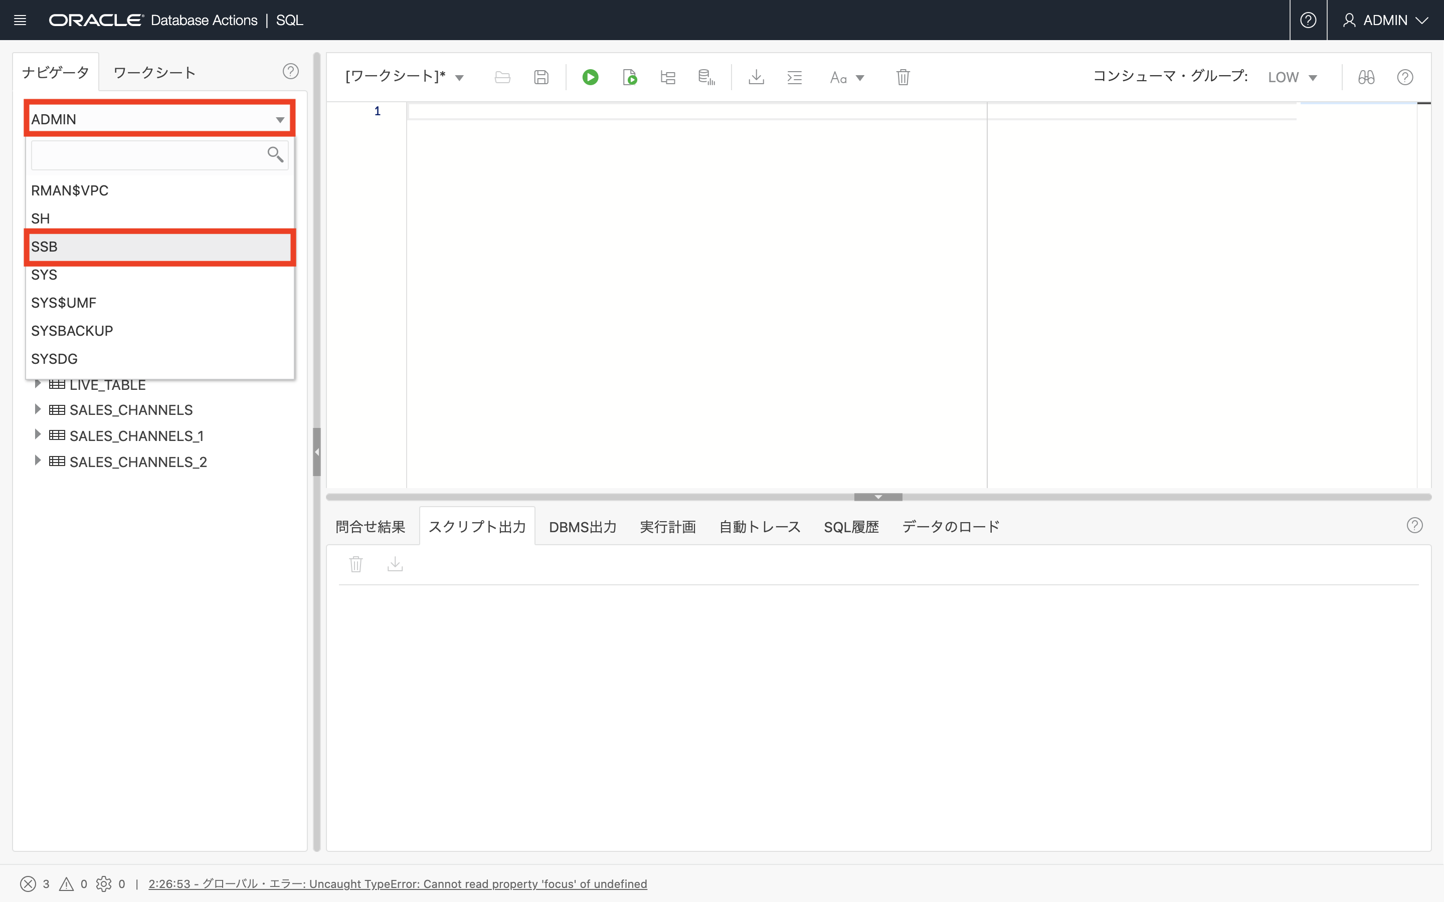Click the Explain Plan toolbar icon

[x=668, y=77]
